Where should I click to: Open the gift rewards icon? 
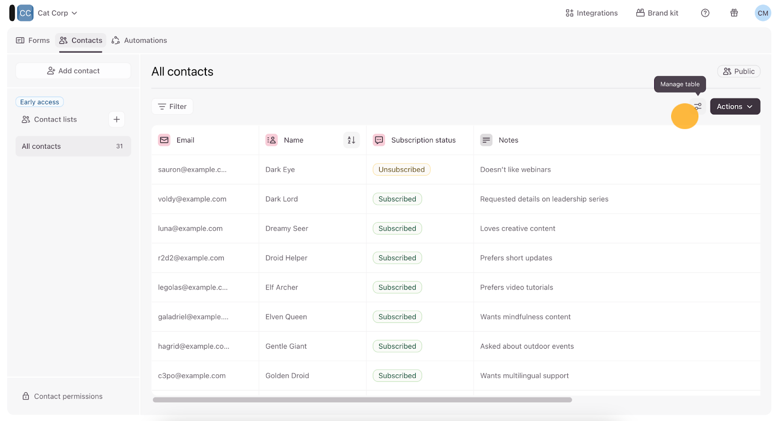[734, 13]
